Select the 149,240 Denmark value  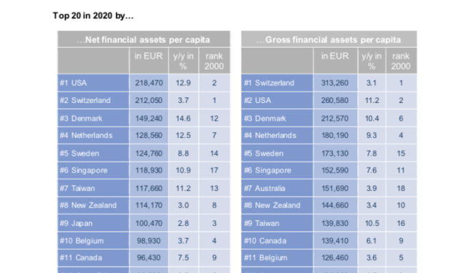[x=149, y=118]
